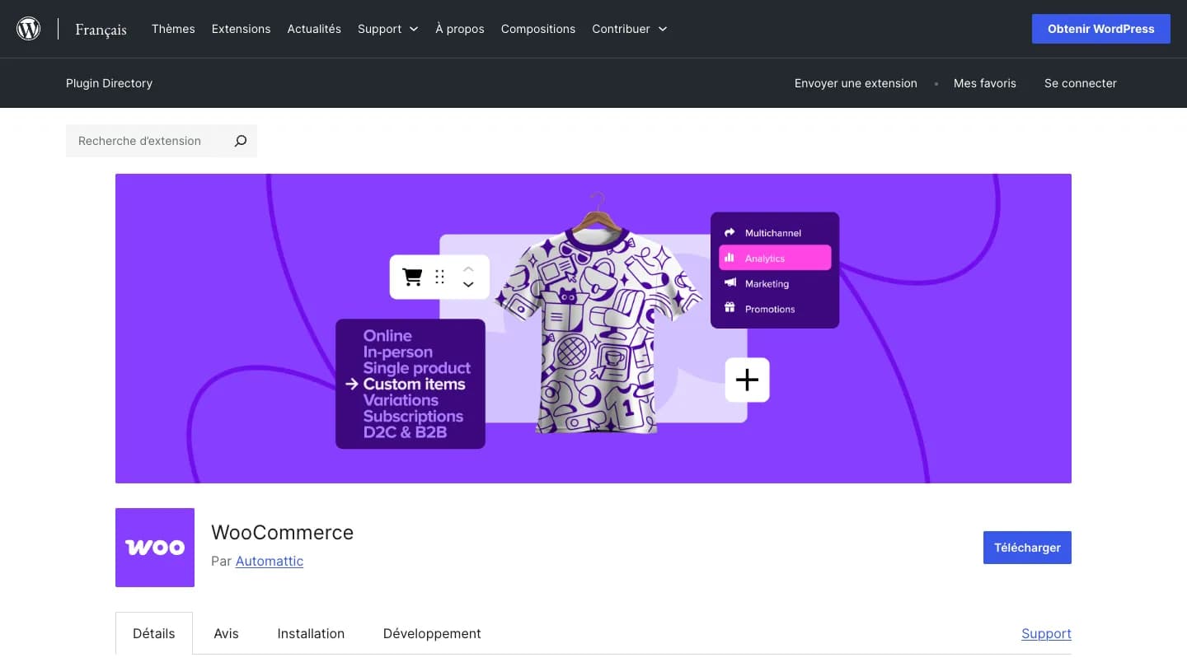This screenshot has height=667, width=1187.
Task: Focus the Recherche d'extension search field
Action: [x=145, y=141]
